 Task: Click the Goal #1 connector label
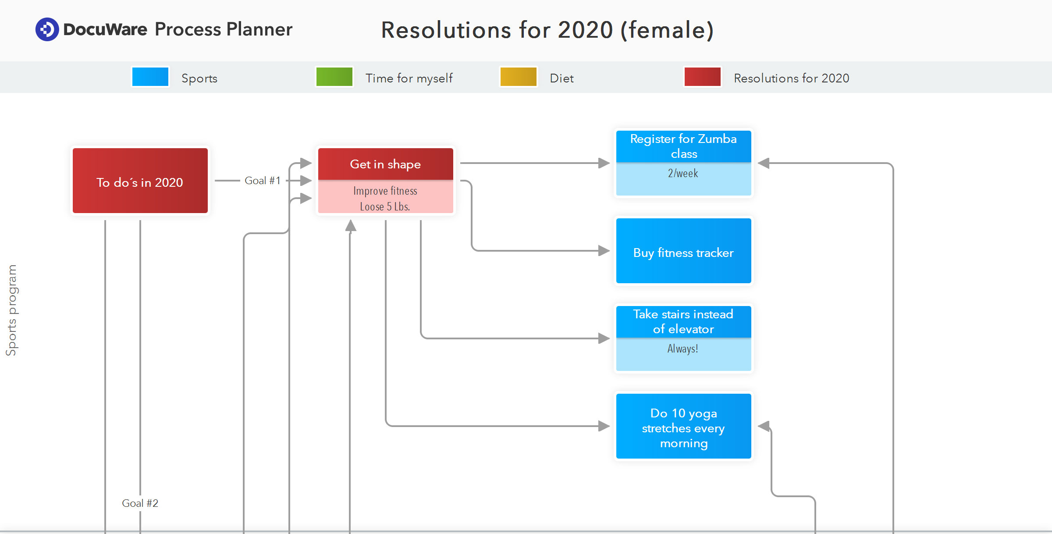point(262,181)
